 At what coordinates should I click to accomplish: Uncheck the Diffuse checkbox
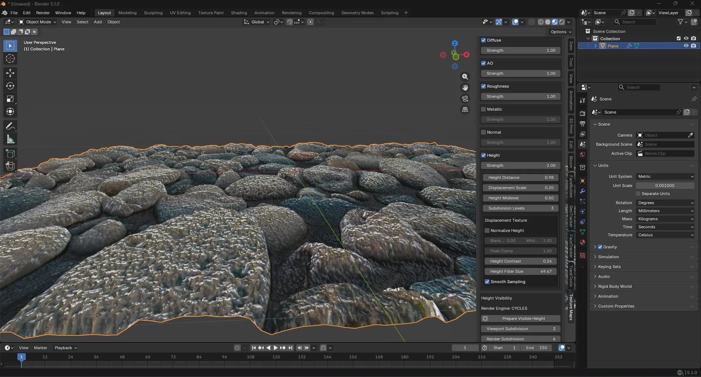[483, 40]
